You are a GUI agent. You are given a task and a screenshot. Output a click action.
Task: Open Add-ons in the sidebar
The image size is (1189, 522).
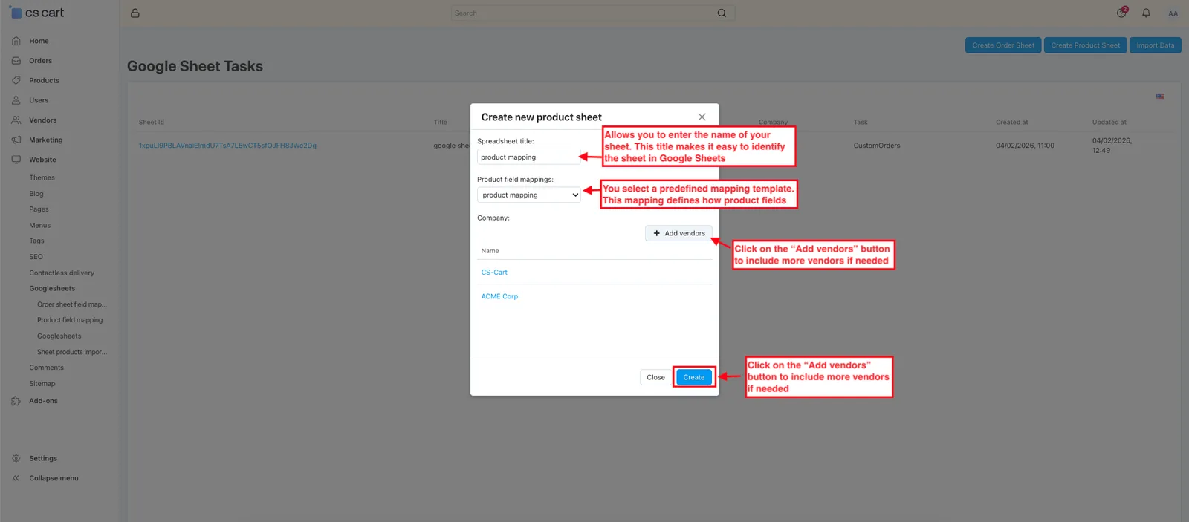tap(43, 401)
